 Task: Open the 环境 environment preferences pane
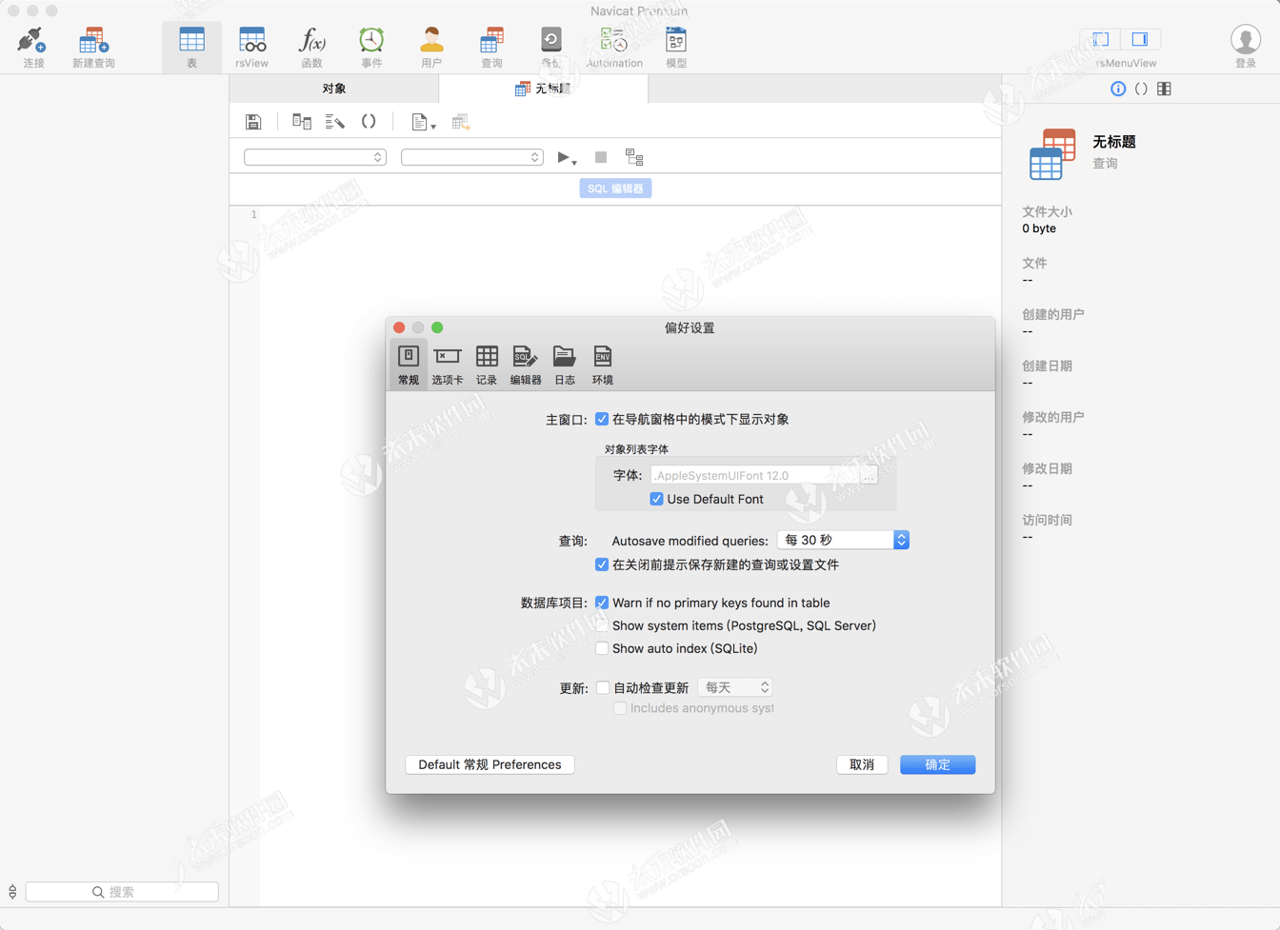pos(602,365)
